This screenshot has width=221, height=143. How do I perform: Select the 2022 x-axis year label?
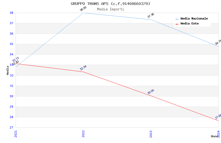click(x=83, y=134)
